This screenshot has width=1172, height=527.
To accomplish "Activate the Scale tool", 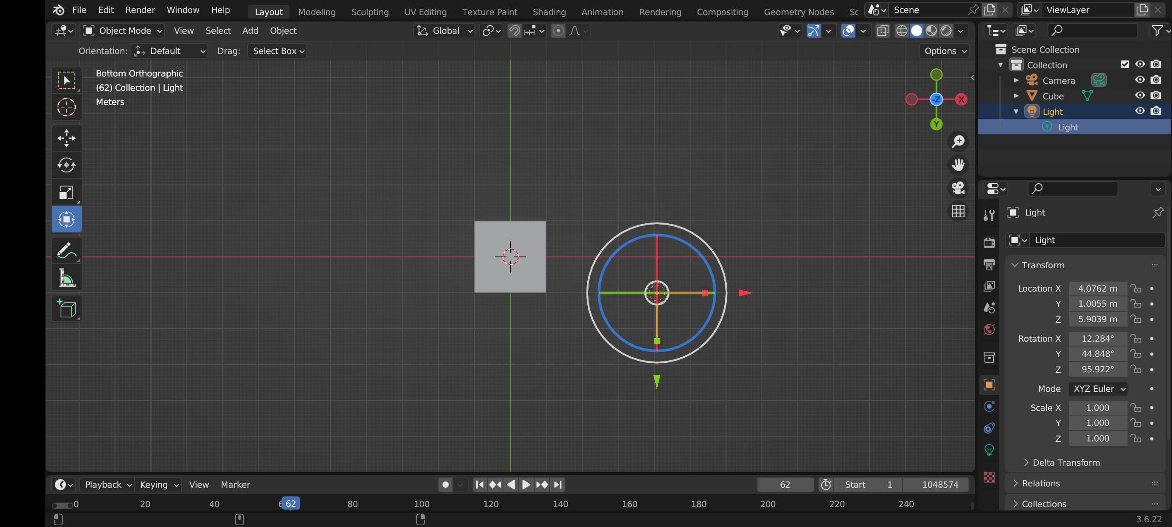I will click(67, 192).
